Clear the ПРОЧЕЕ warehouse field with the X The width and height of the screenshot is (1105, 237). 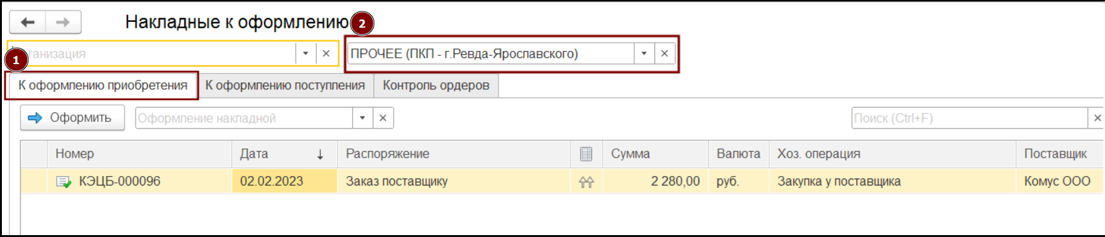coord(665,53)
